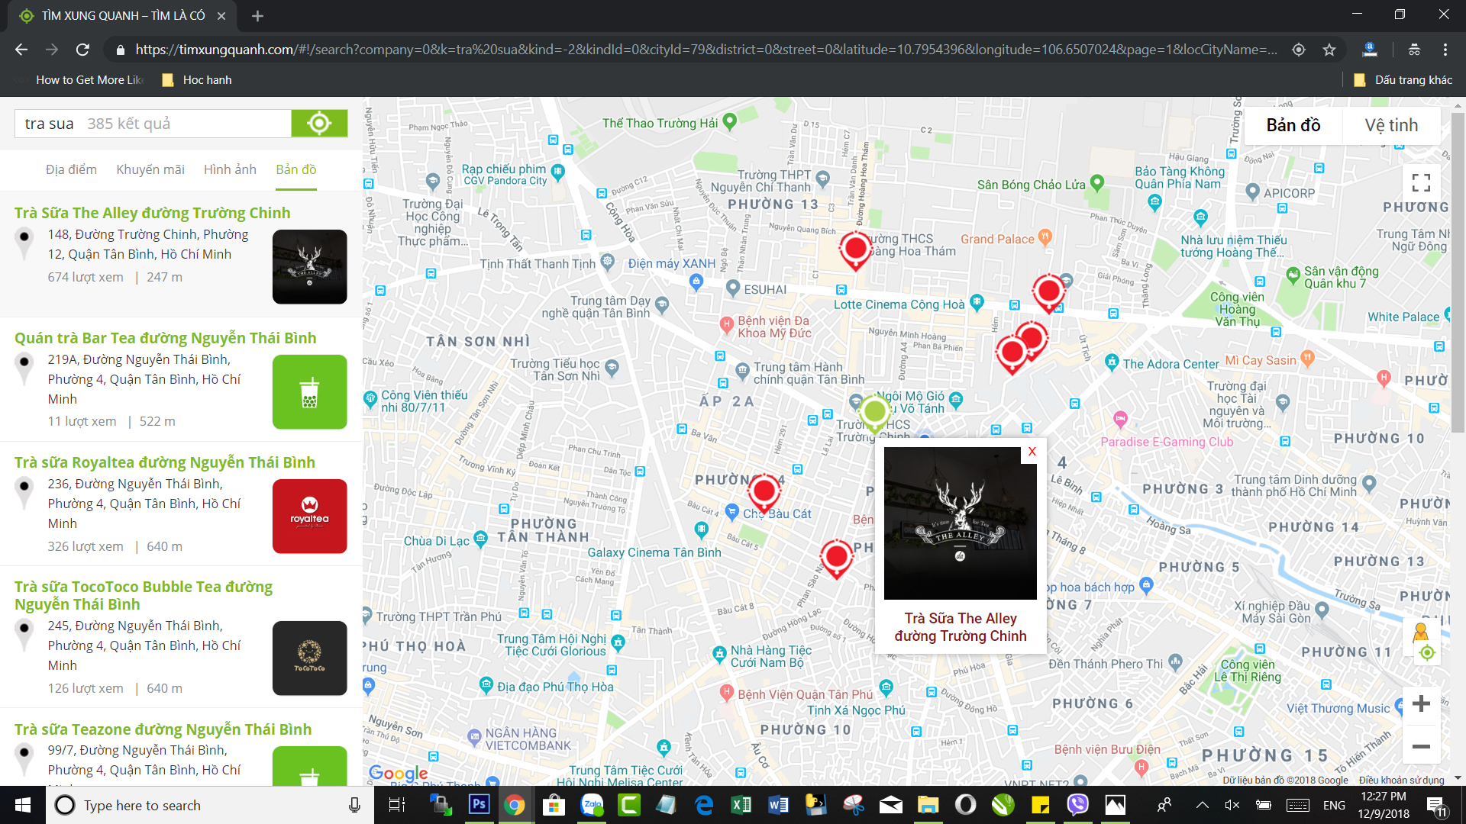This screenshot has width=1466, height=824.
Task: Open the notification action center
Action: point(1435,805)
